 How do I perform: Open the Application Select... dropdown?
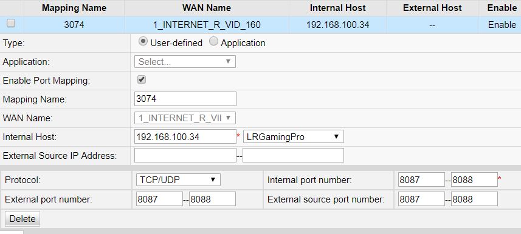pos(185,62)
